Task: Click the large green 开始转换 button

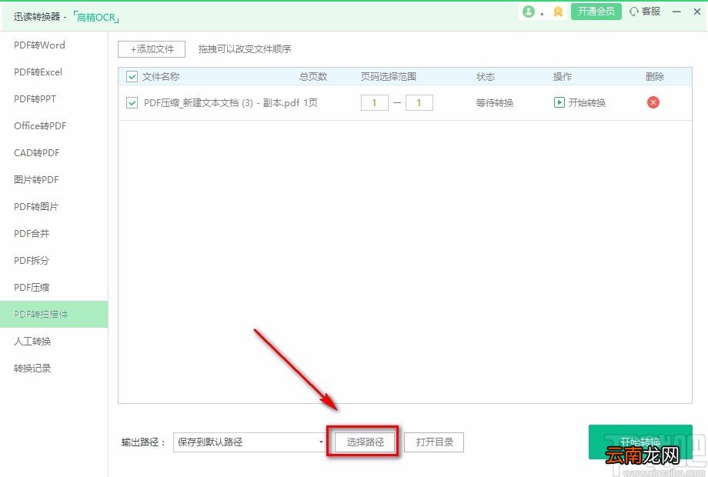Action: coord(640,442)
